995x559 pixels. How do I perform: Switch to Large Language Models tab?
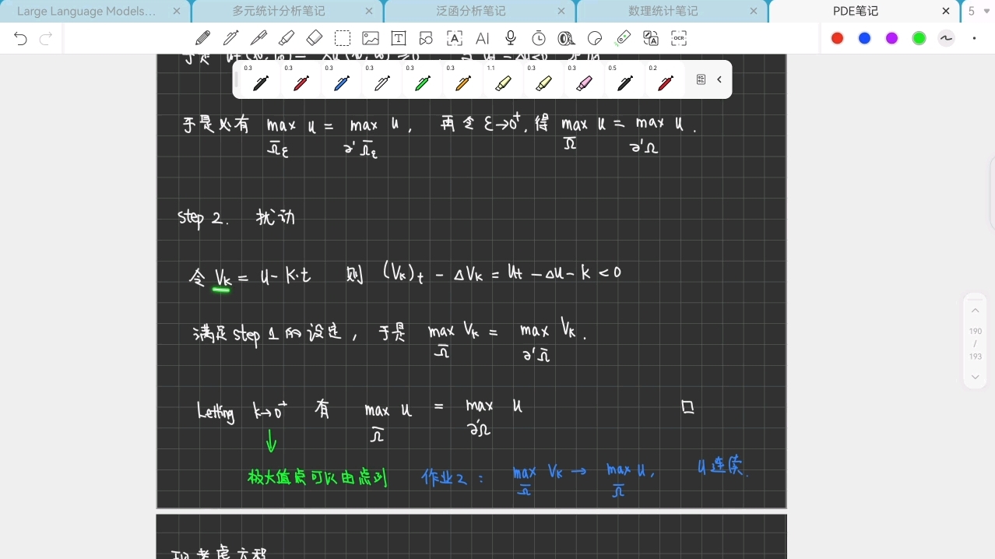86,11
